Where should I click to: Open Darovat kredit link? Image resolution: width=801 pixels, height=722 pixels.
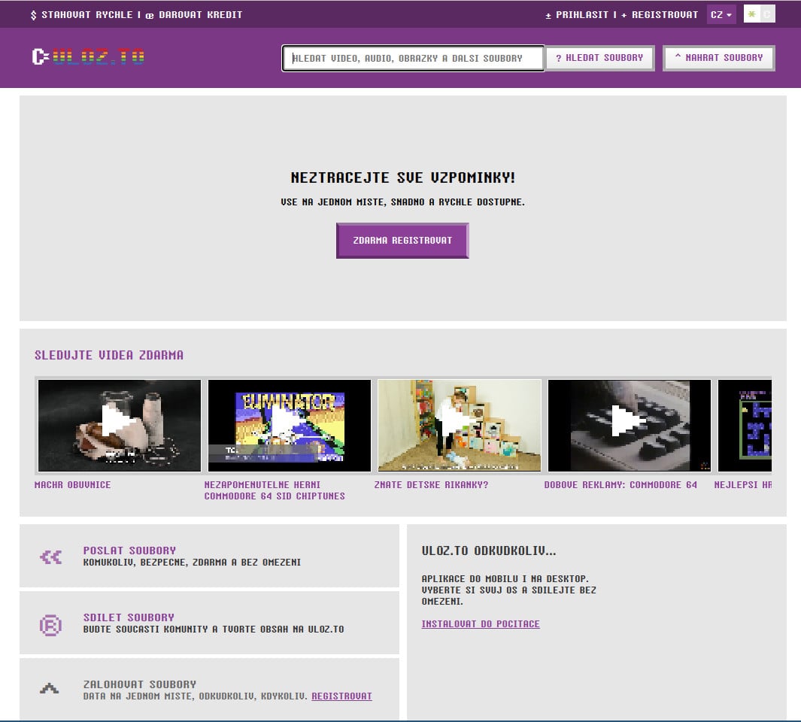194,15
